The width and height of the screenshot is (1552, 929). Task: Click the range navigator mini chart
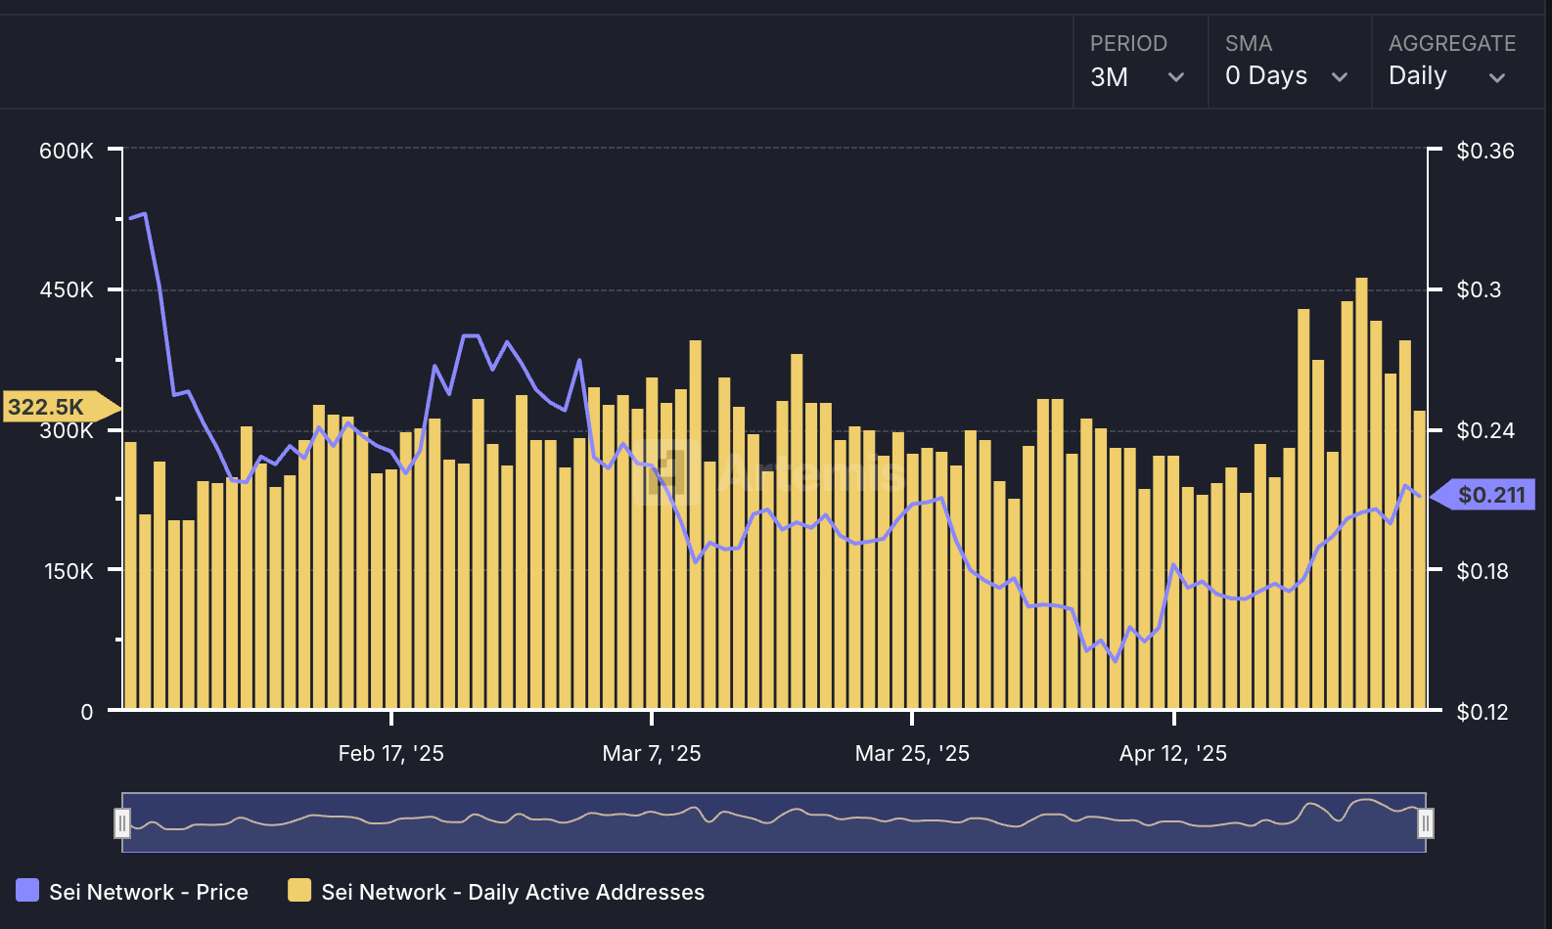(774, 822)
